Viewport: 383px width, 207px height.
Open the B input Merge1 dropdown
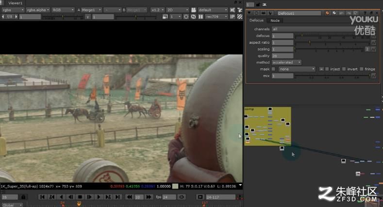(x=137, y=10)
